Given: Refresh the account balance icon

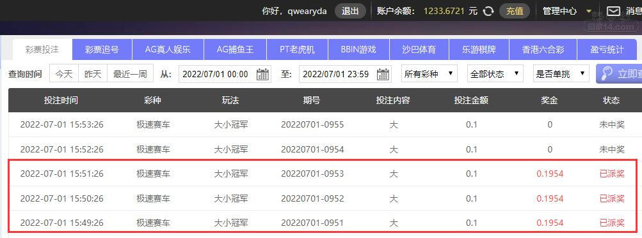Looking at the screenshot, I should coord(488,11).
